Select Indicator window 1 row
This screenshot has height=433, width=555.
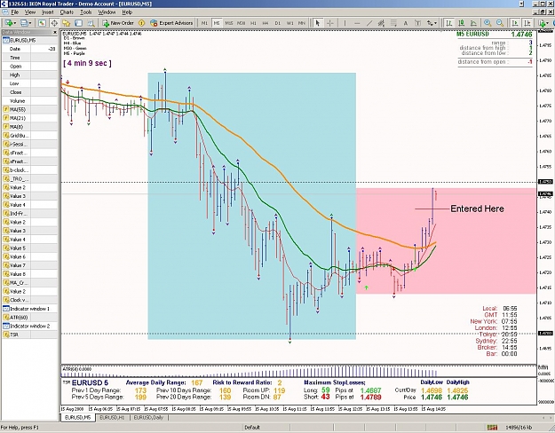coord(29,309)
